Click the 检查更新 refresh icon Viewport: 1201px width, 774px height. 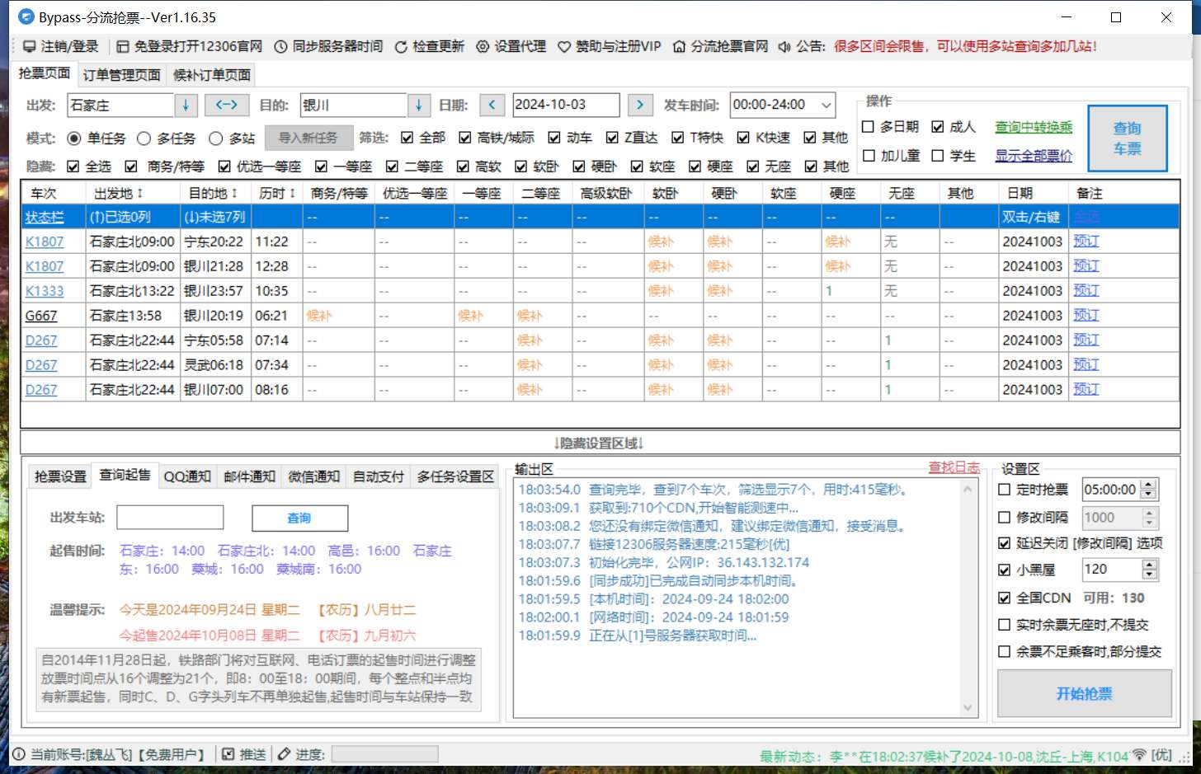401,47
